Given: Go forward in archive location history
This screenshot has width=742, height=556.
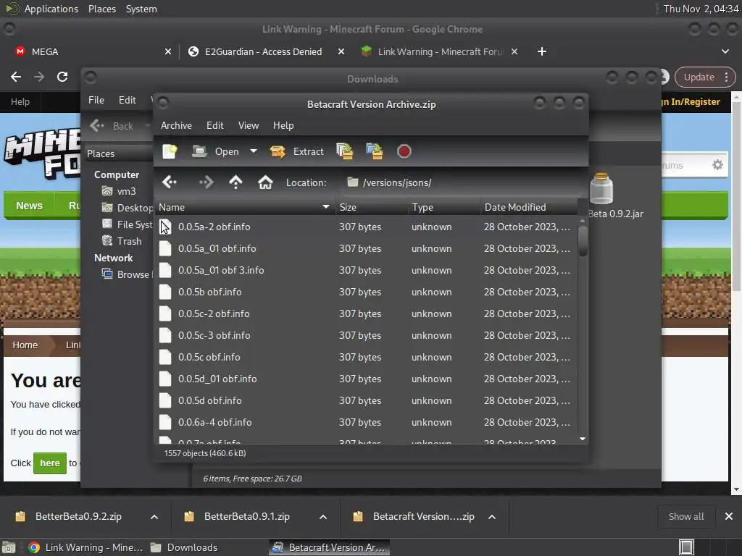Looking at the screenshot, I should 206,182.
